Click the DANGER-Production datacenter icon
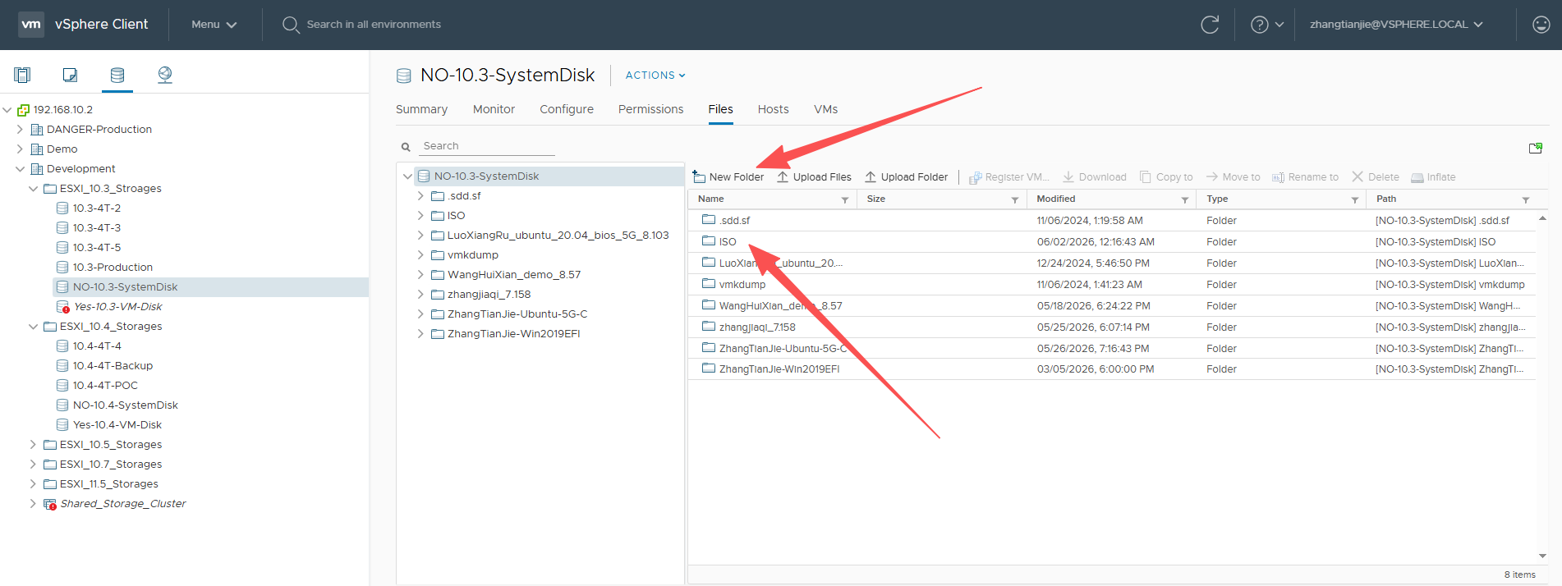1562x586 pixels. tap(36, 130)
